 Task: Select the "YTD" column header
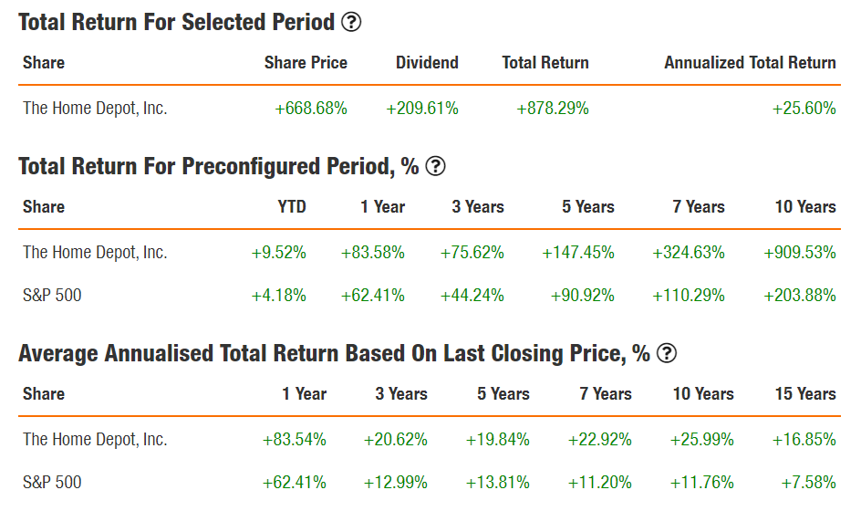[292, 207]
